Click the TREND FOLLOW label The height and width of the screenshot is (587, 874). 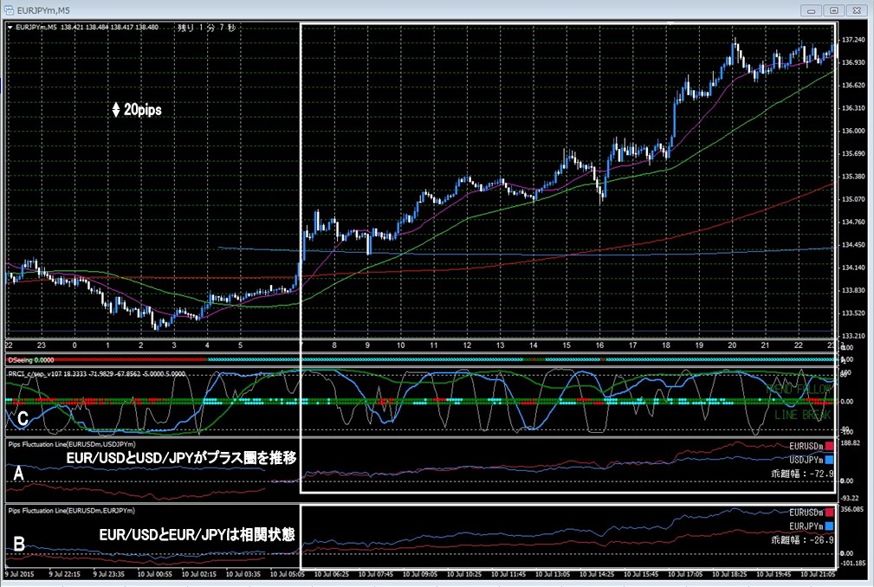coord(799,389)
